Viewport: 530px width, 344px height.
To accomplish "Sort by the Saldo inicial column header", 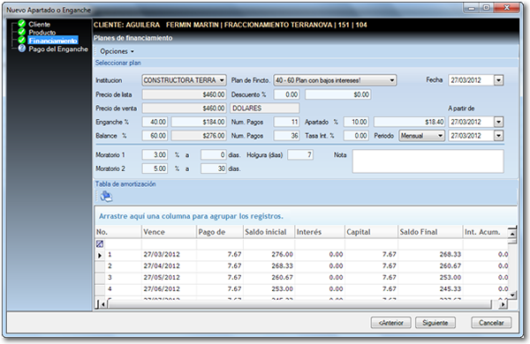I will click(269, 232).
